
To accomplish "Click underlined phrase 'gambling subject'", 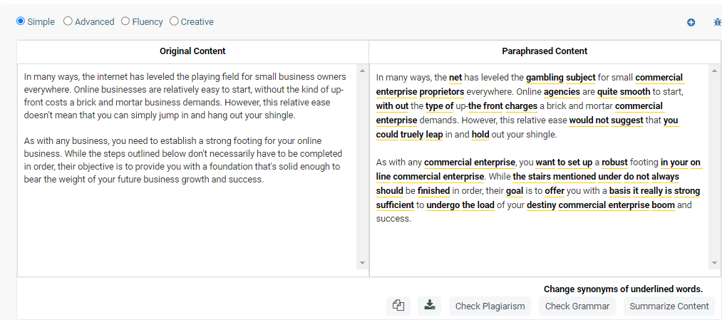I will click(560, 77).
